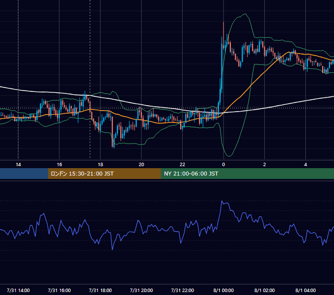Click the 8/1 02:00 time label
The width and height of the screenshot is (334, 295).
point(265,291)
